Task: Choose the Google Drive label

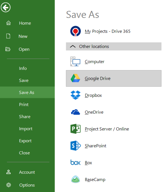Action: pyautogui.click(x=97, y=78)
